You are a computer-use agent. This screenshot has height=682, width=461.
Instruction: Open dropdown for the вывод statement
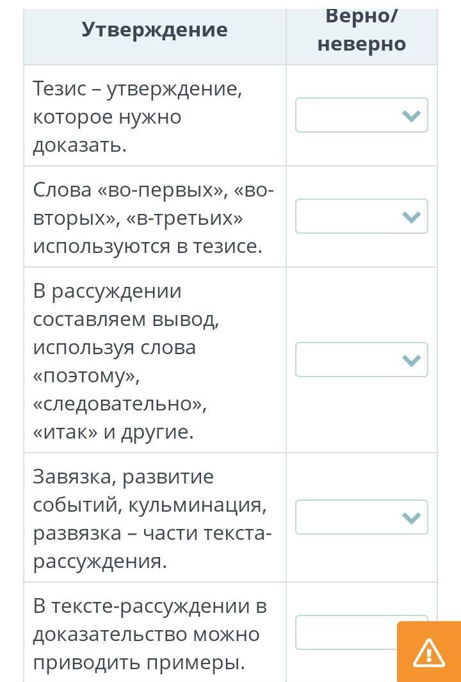point(361,360)
